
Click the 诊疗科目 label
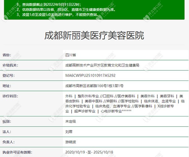10,96
